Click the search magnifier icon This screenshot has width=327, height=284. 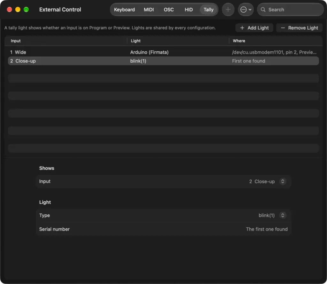(x=263, y=10)
